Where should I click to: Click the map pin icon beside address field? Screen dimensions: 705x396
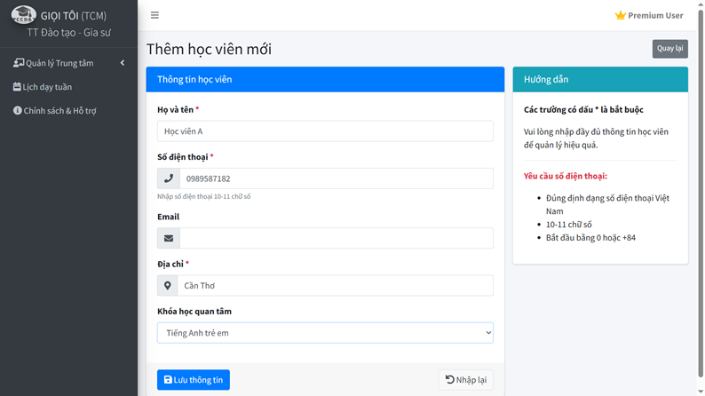click(168, 286)
